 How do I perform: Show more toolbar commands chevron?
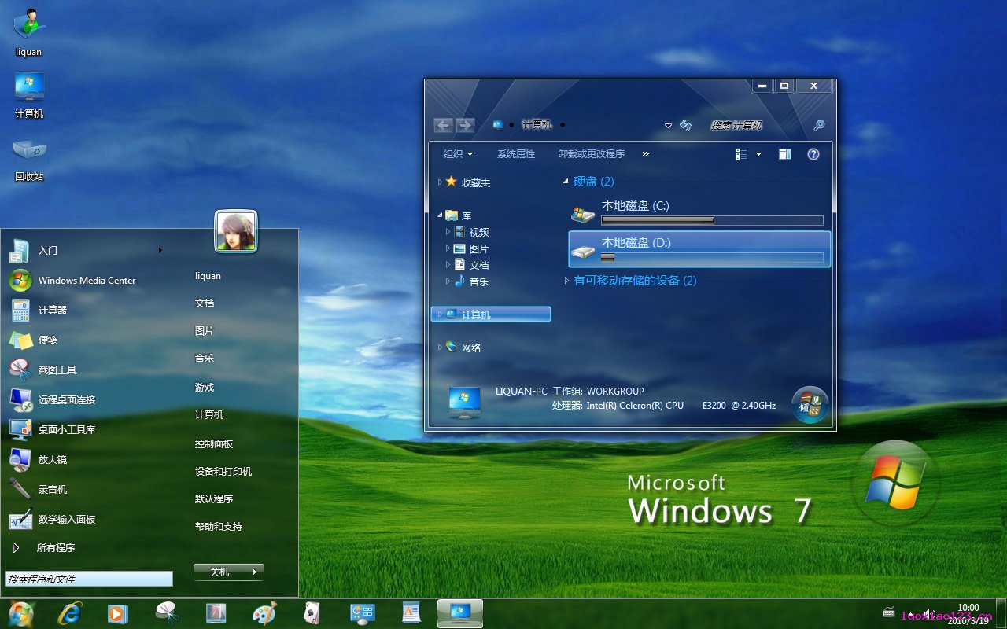[x=646, y=154]
